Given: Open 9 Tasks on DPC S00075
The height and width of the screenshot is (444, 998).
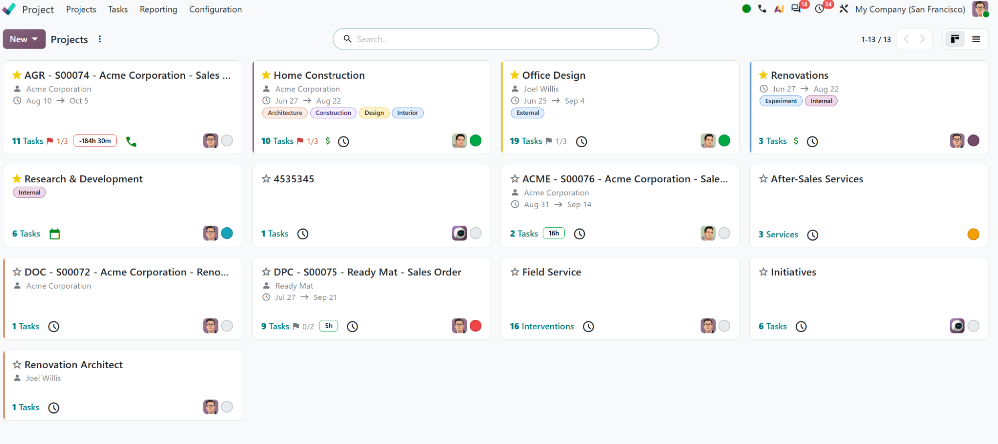Looking at the screenshot, I should tap(275, 327).
